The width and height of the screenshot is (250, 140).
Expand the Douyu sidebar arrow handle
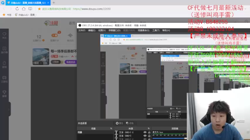coord(9,110)
